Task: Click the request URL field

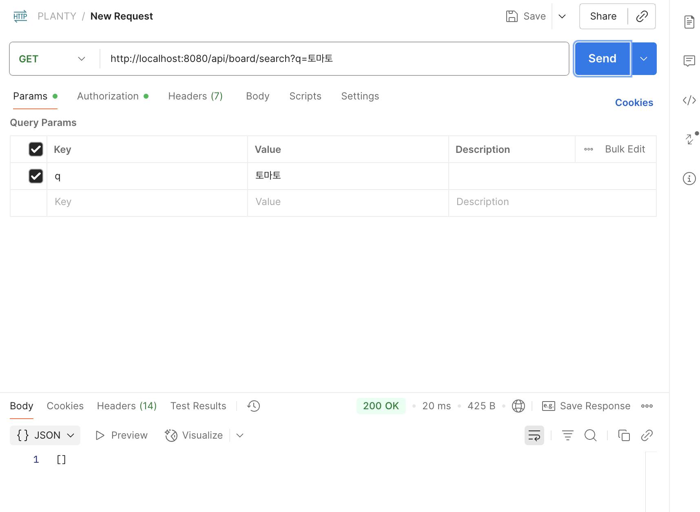Action: pos(334,59)
